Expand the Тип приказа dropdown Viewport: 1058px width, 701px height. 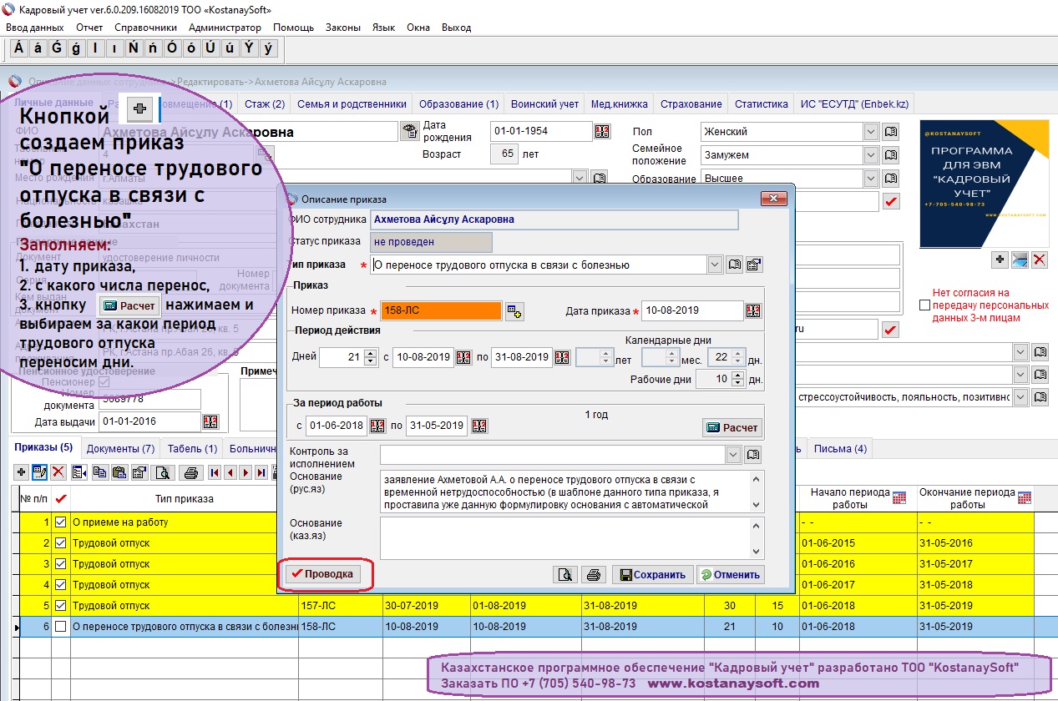pos(715,265)
